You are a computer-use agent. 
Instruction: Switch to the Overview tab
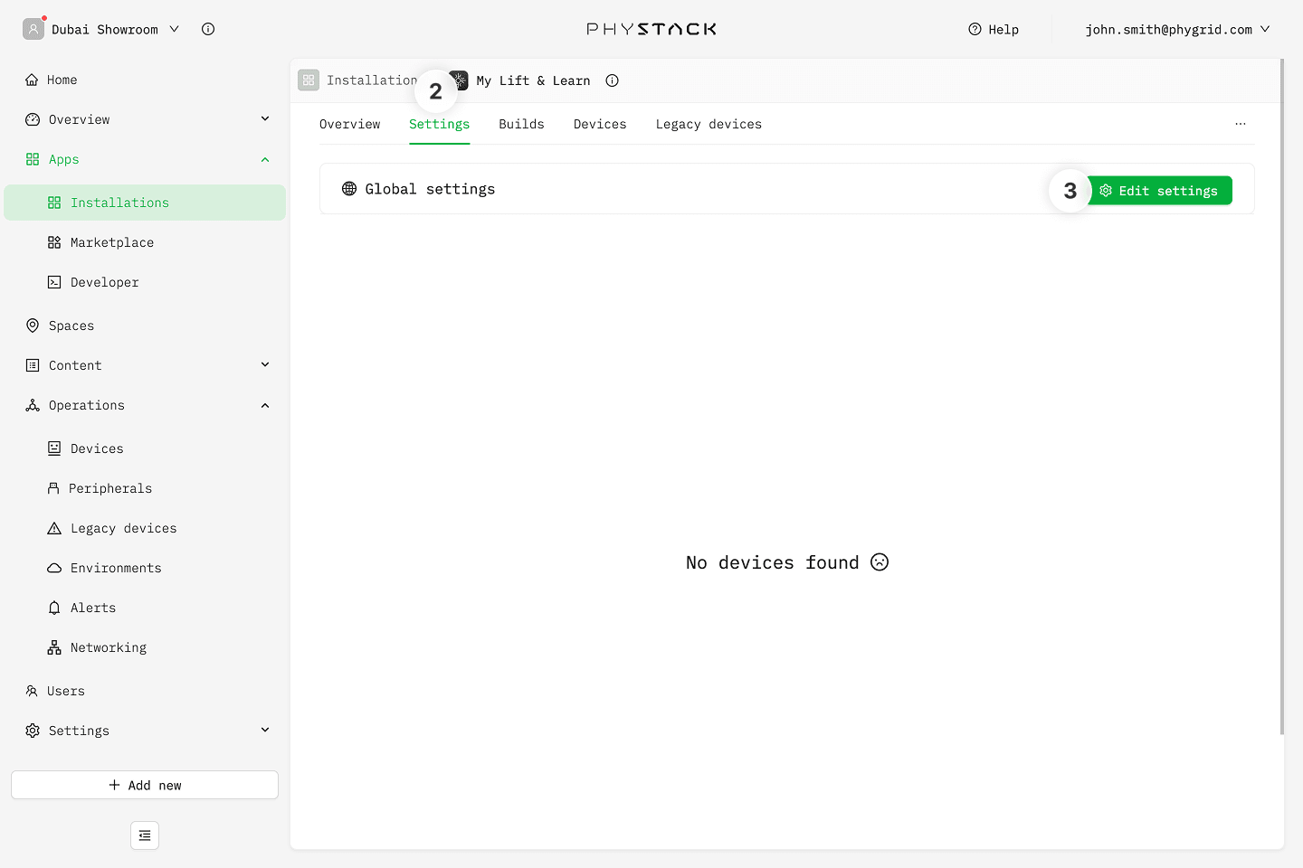350,124
